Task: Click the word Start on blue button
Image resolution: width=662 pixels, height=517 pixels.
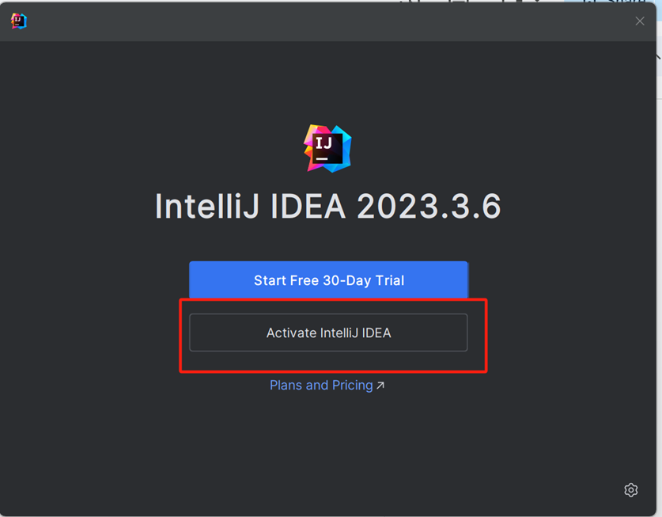Action: [270, 280]
